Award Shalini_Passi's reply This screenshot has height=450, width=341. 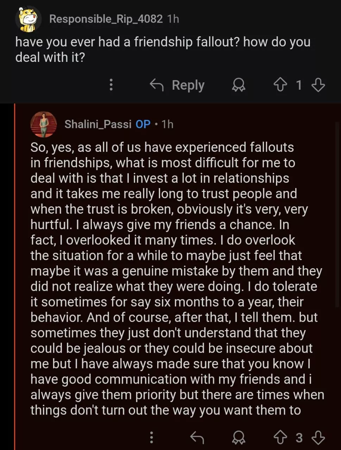(x=239, y=438)
